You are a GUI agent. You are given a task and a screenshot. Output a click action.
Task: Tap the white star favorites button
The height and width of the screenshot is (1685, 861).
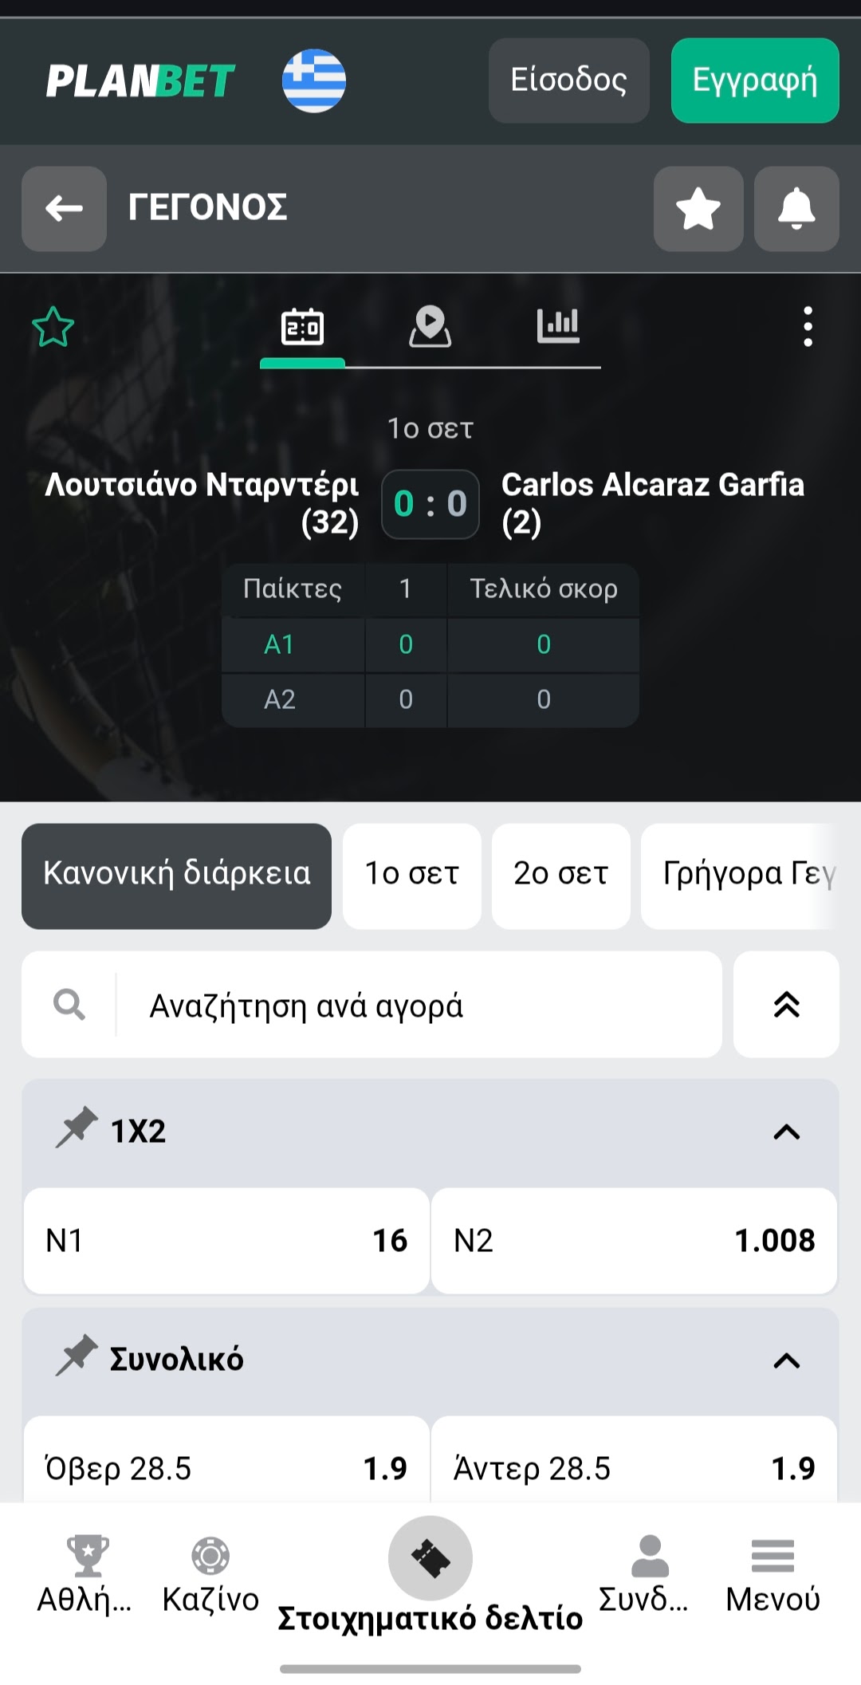pos(698,209)
